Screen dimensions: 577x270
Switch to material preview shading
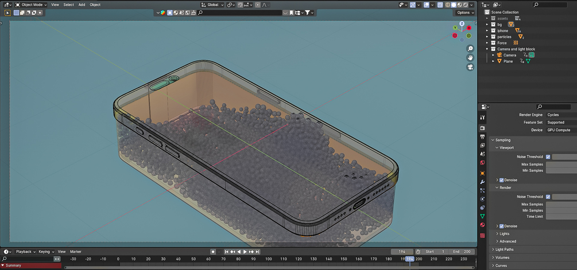pos(460,5)
